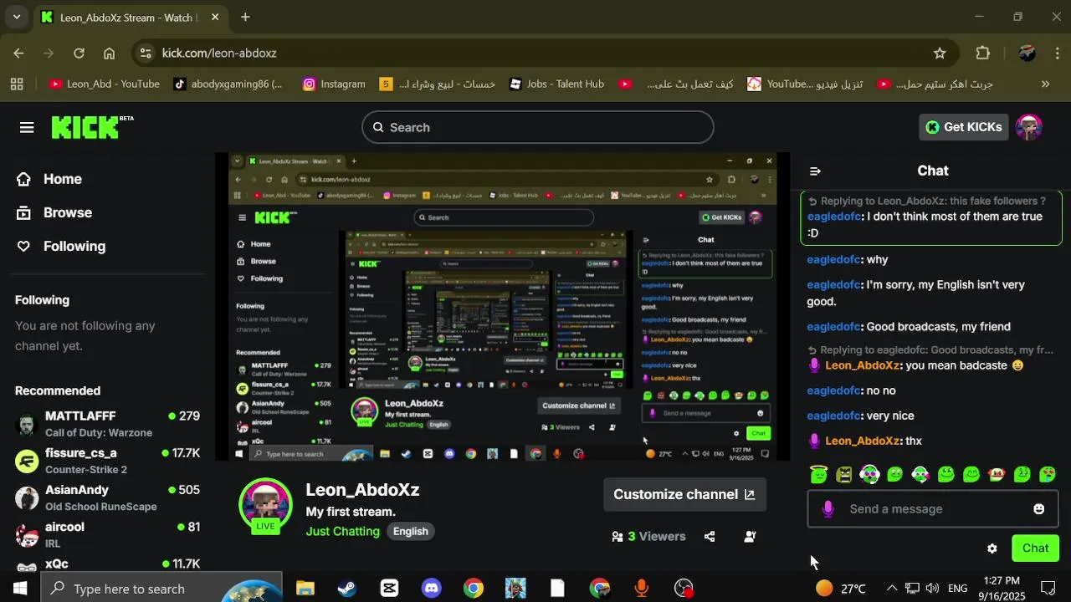Click the ENG language indicator in tray
The image size is (1071, 602).
pos(958,589)
